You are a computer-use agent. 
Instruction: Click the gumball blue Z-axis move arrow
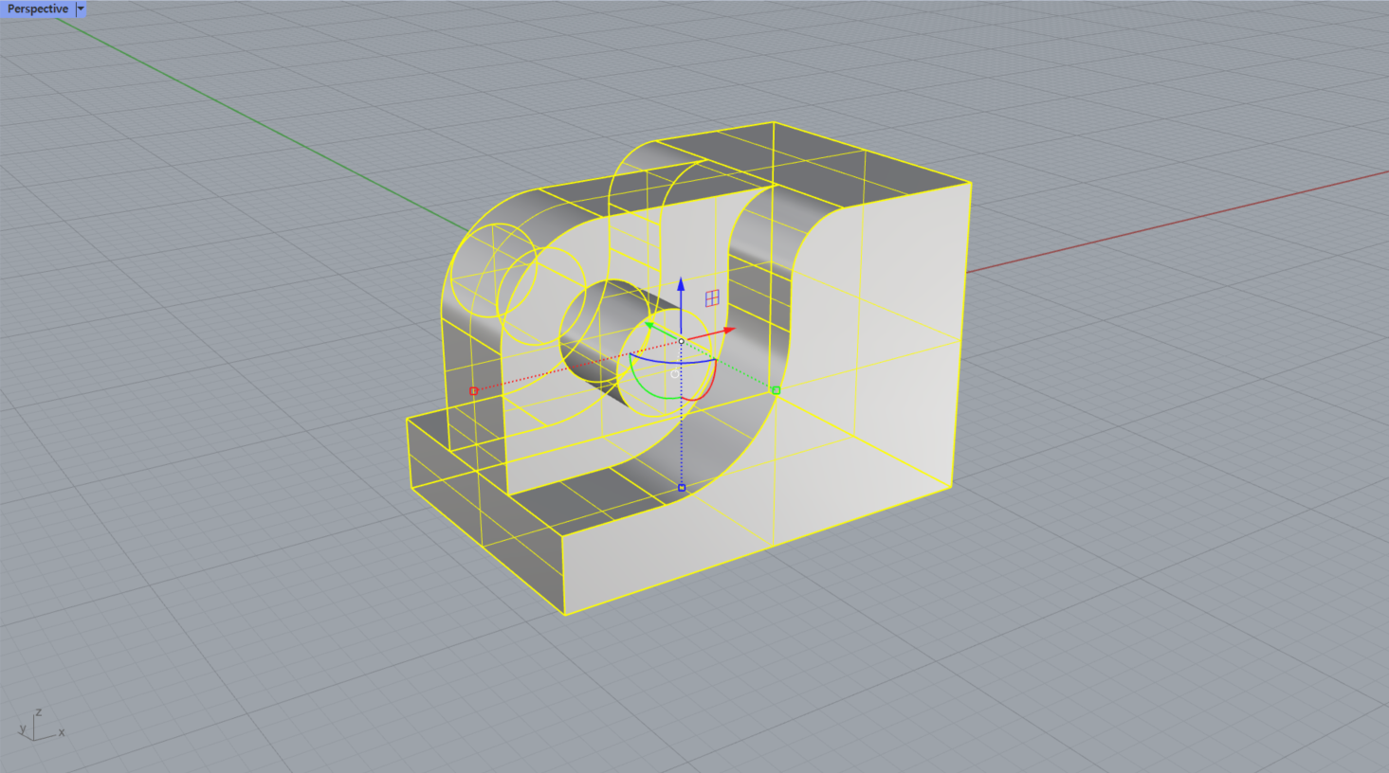pos(681,285)
